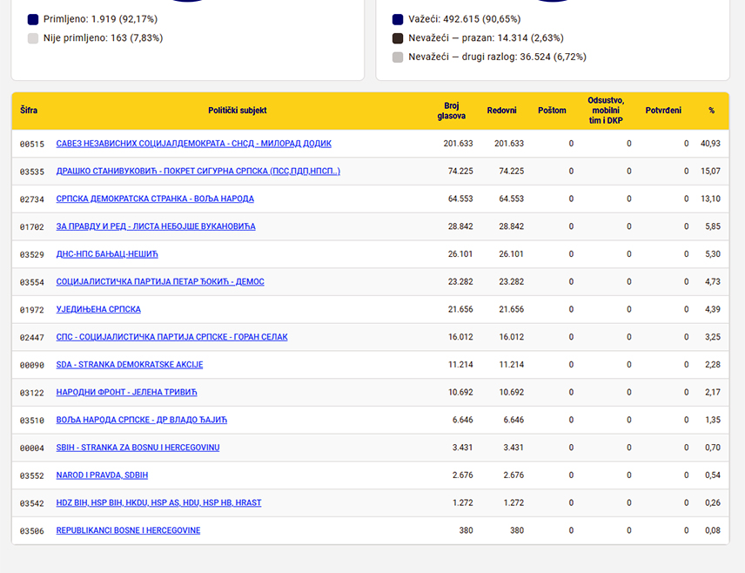Open SBIH - STRANKA ZA BOSNU I HERCEGOVINU
The height and width of the screenshot is (573, 745).
click(x=138, y=447)
